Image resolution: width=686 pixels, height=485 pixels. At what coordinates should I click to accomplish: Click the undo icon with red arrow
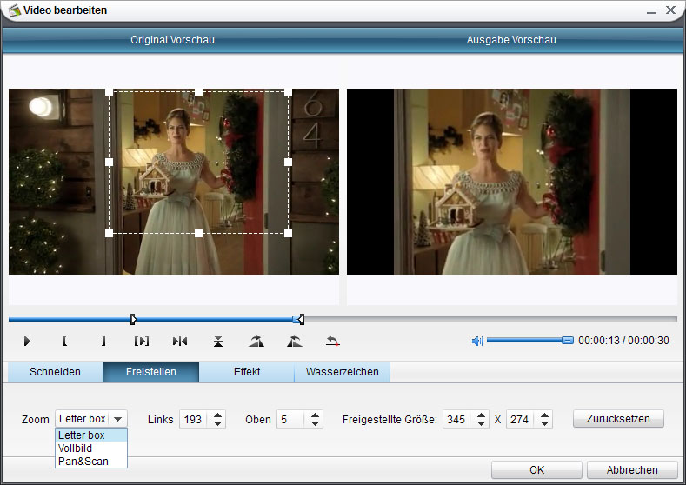332,341
